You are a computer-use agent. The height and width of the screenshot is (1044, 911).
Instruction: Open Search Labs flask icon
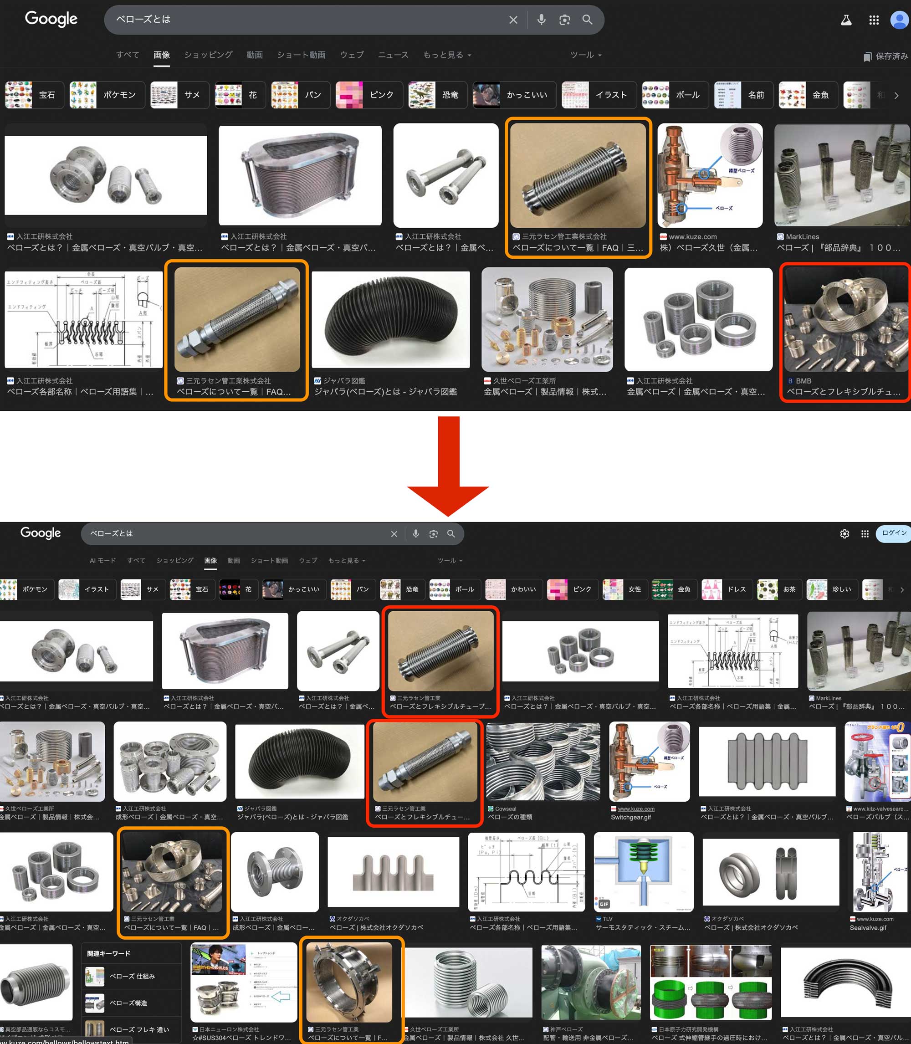[x=846, y=20]
